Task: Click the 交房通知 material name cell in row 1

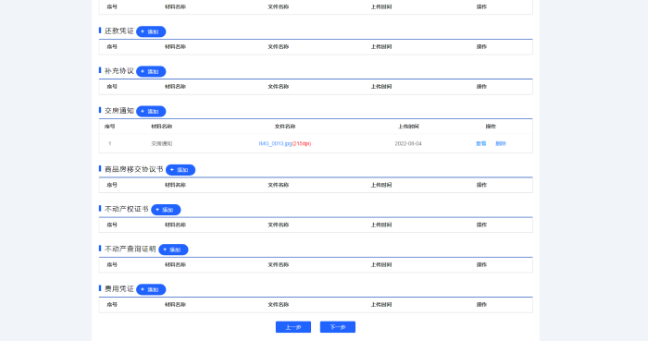Action: [162, 143]
